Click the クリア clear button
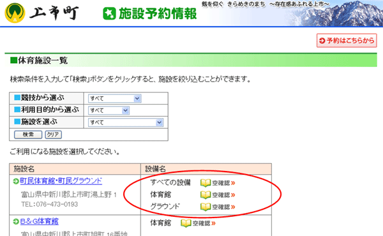This screenshot has height=236, width=383. 53,135
